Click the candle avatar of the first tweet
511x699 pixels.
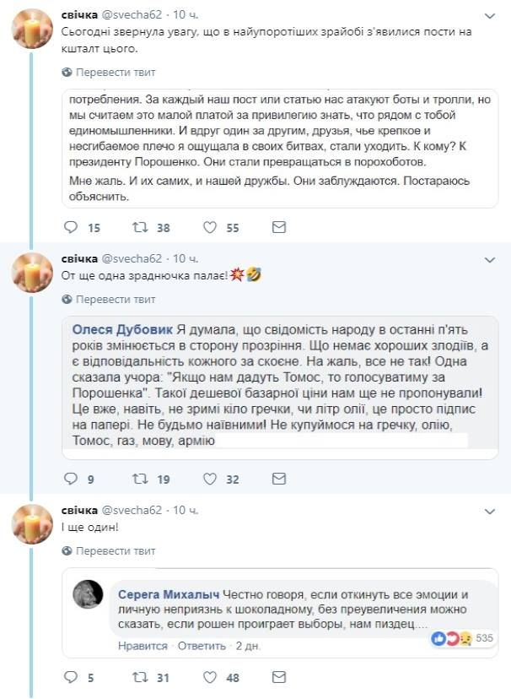32,29
